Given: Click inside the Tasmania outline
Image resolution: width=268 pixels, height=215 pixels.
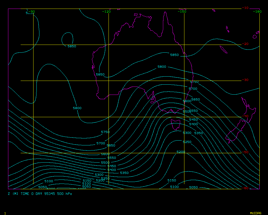Looking at the screenshot, I should pyautogui.click(x=176, y=125).
